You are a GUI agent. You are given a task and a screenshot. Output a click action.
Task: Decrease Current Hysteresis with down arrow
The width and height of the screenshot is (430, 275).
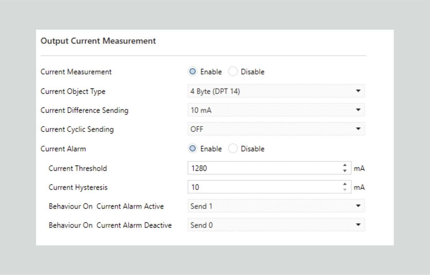point(345,190)
